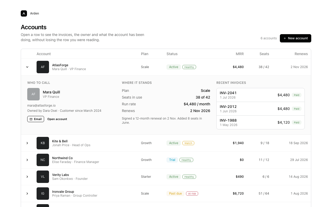This screenshot has height=207, width=332.
Task: Expand the Kite & Bell row
Action: pyautogui.click(x=27, y=143)
